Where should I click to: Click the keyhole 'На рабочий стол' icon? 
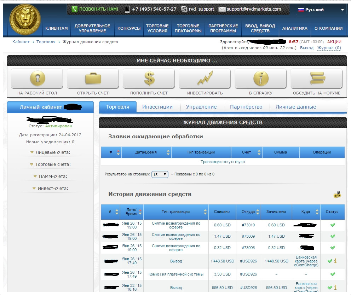click(x=38, y=78)
